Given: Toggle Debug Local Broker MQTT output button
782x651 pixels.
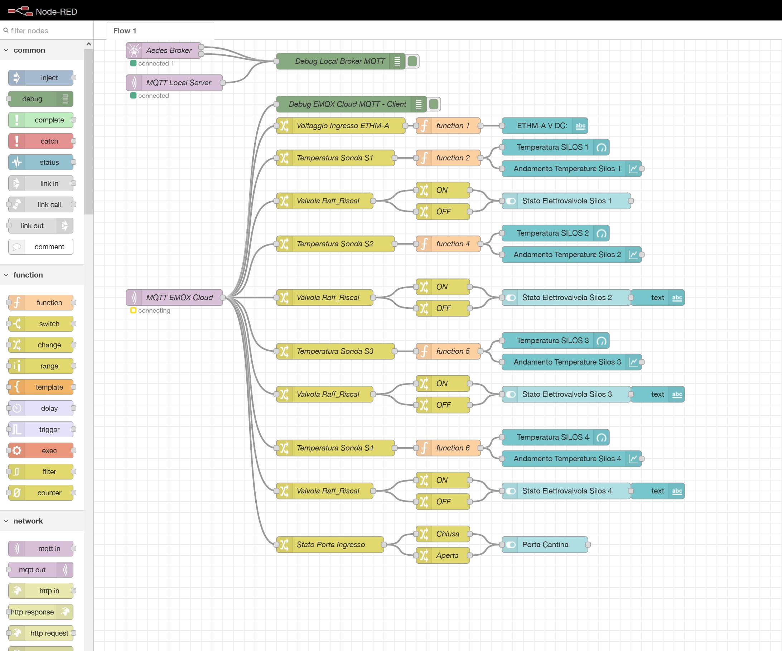Looking at the screenshot, I should click(x=412, y=61).
